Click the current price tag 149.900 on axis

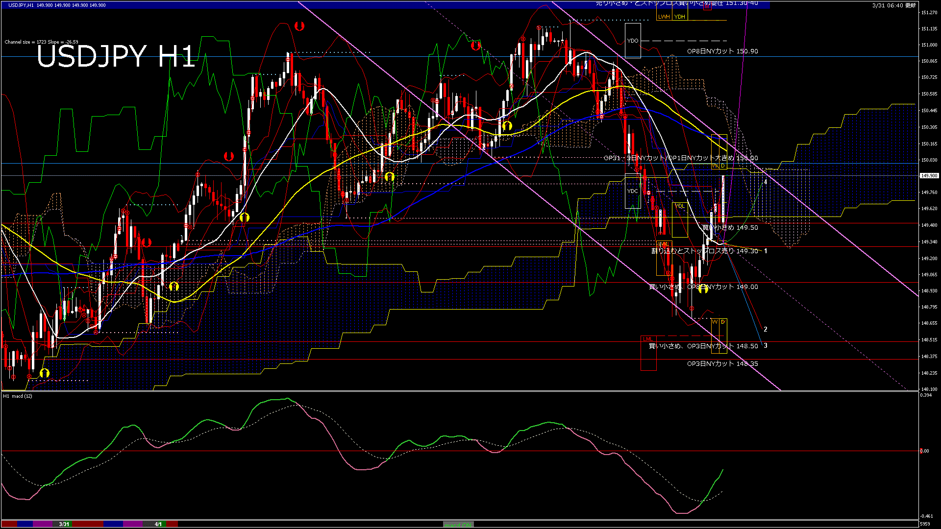coord(929,176)
